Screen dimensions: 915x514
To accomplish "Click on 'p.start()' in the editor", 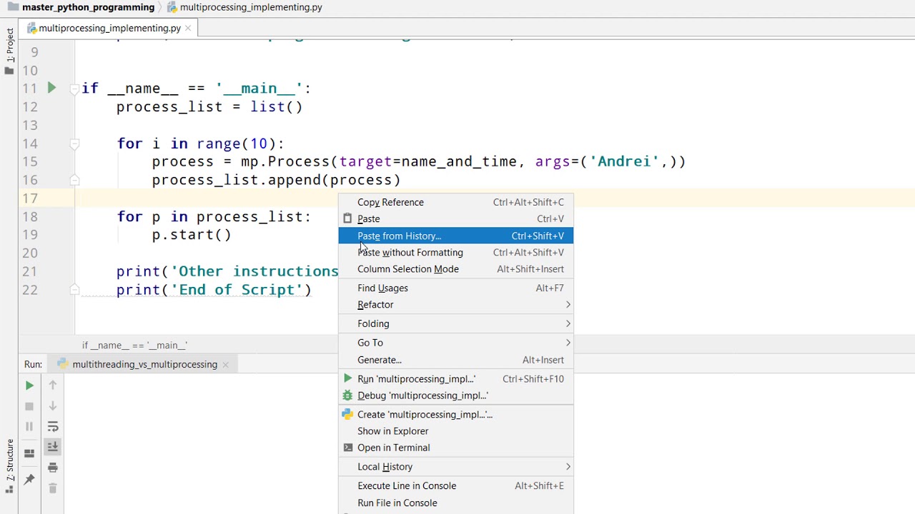I will (192, 235).
